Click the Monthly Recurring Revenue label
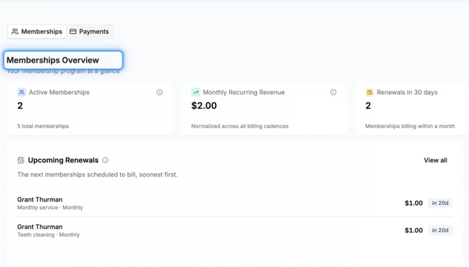469x267 pixels. [244, 93]
